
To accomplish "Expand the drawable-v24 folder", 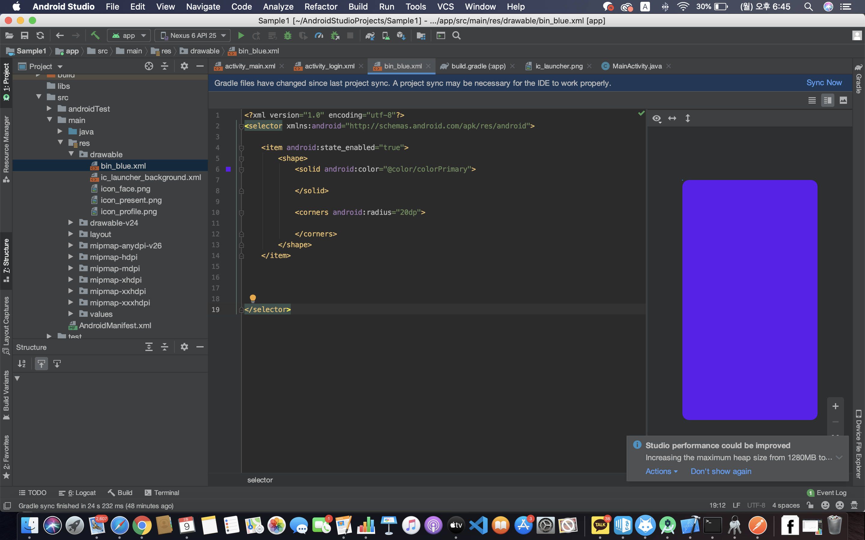I will click(x=71, y=223).
